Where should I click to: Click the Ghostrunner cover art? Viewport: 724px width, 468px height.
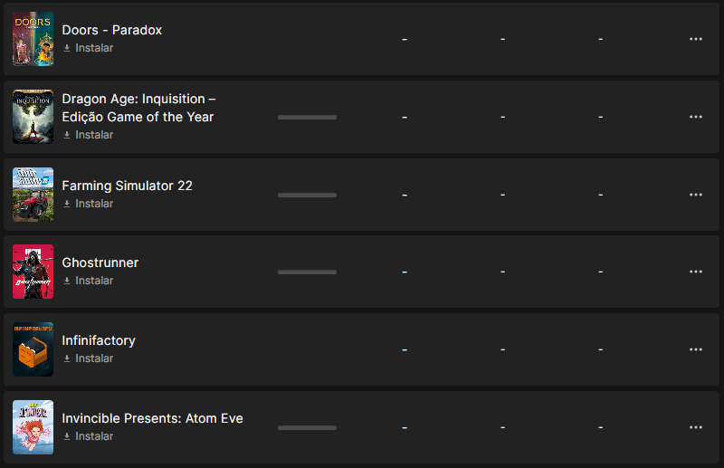point(33,272)
